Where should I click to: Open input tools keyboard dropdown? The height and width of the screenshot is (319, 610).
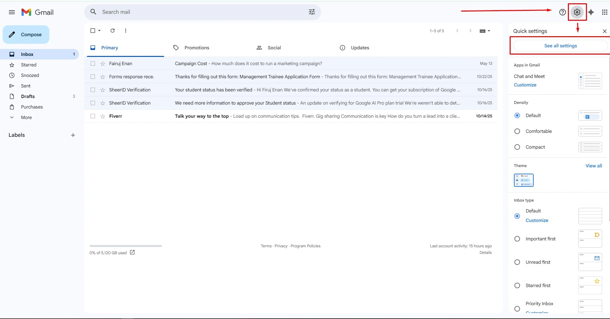[x=485, y=31]
